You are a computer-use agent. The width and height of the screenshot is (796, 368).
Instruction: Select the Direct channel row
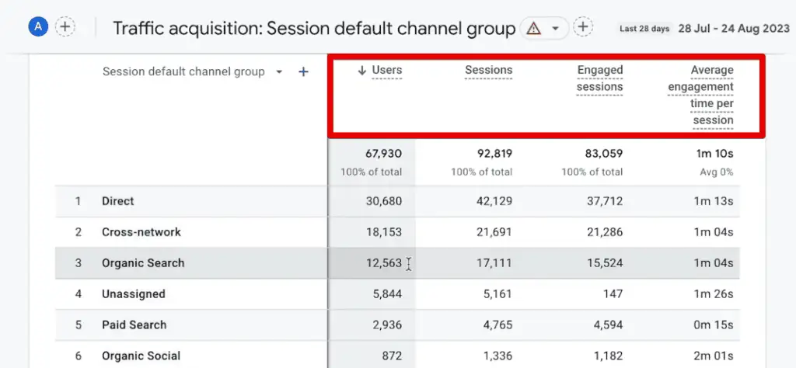[397, 201]
